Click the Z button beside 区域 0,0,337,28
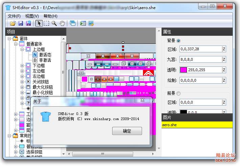This screenshot has height=166, width=240. pos(223,49)
